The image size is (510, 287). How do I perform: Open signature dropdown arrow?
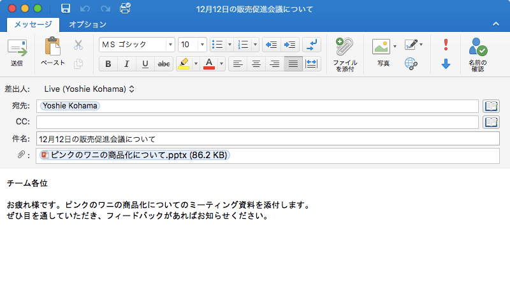(x=421, y=45)
